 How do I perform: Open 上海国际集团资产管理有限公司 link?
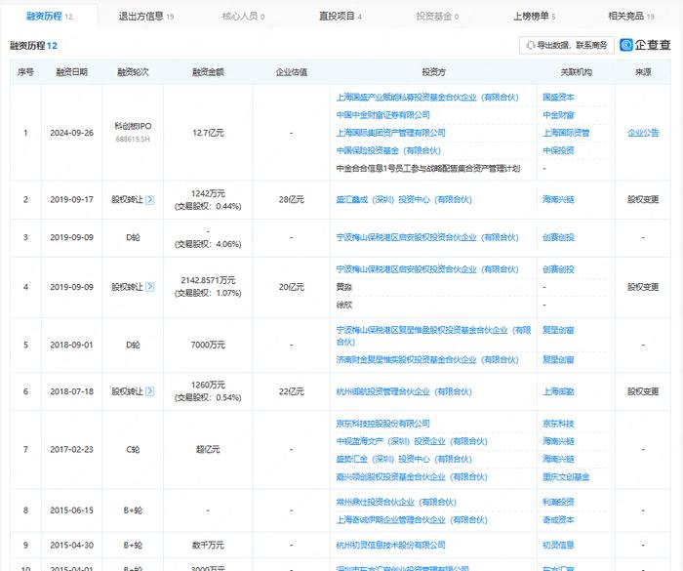click(390, 133)
